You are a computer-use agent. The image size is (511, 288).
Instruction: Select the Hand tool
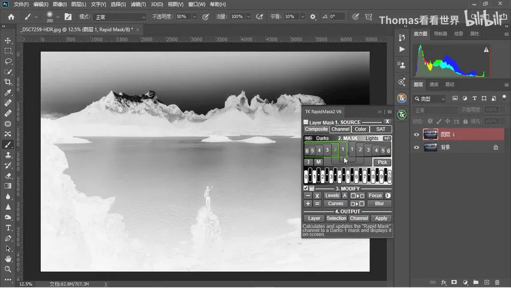[8, 259]
